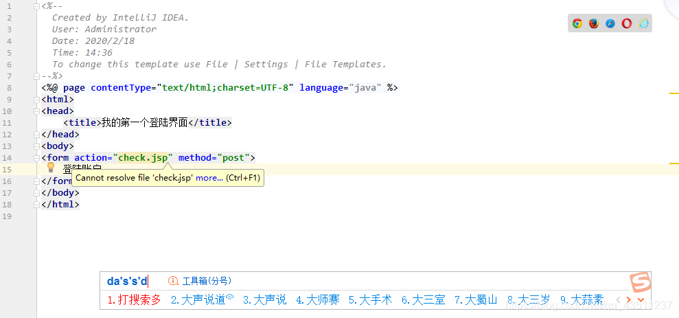The image size is (679, 318).
Task: Open page preview in Chrome browser
Action: (x=577, y=23)
